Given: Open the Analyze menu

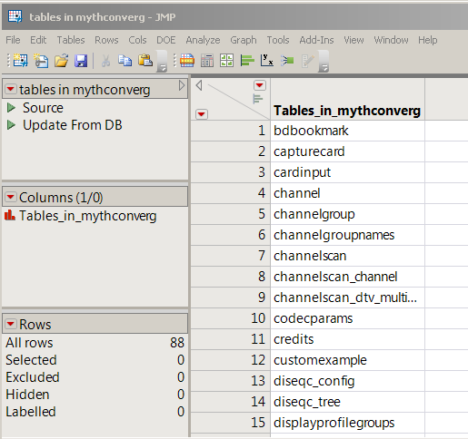Looking at the screenshot, I should click(203, 40).
